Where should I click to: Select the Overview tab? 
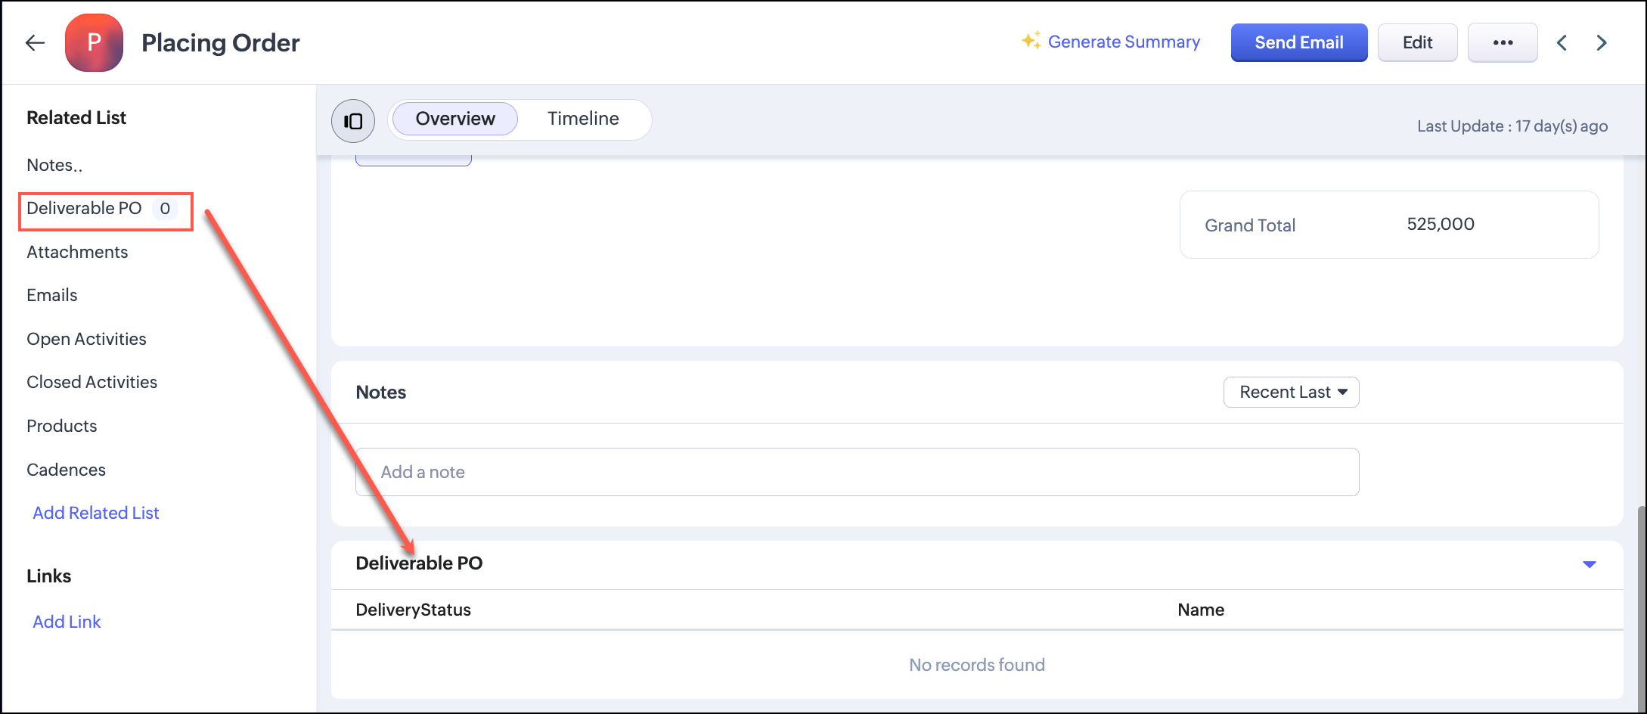[455, 119]
